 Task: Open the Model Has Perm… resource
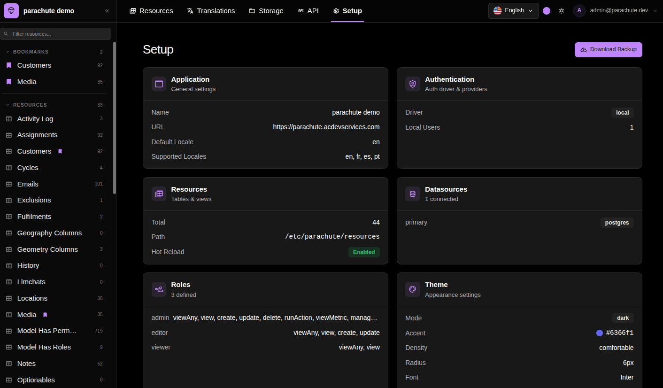tap(54, 331)
